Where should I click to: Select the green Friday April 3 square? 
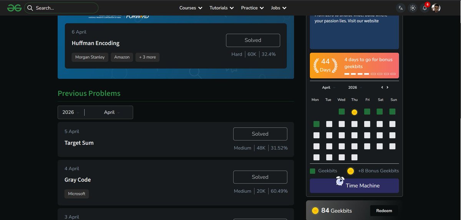(x=367, y=112)
